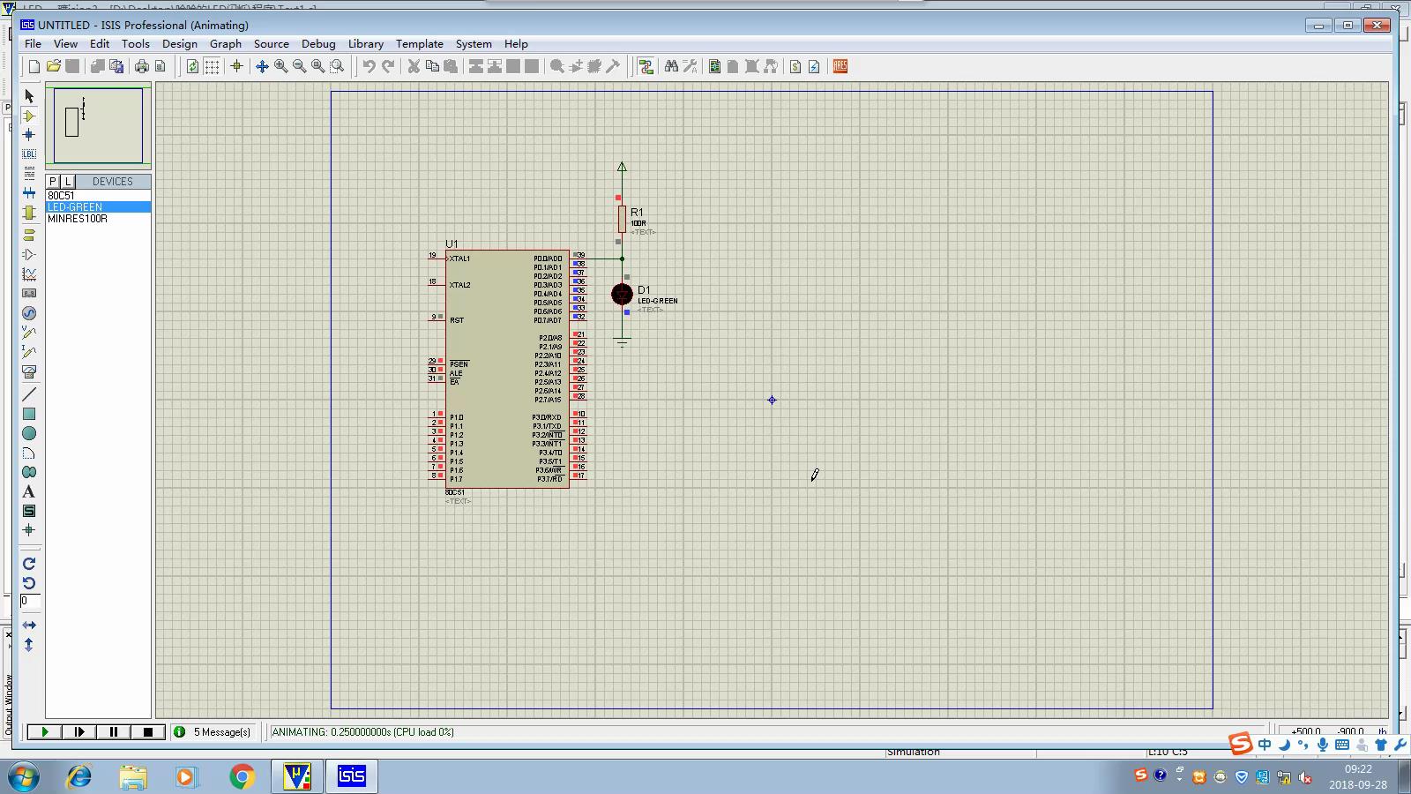Viewport: 1411px width, 794px height.
Task: Open the View menu
Action: coord(65,43)
